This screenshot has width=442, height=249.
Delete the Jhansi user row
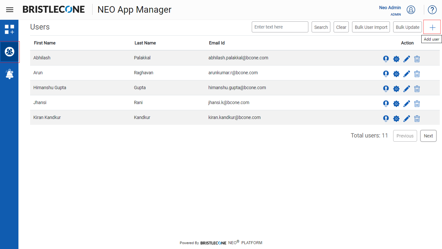(417, 103)
